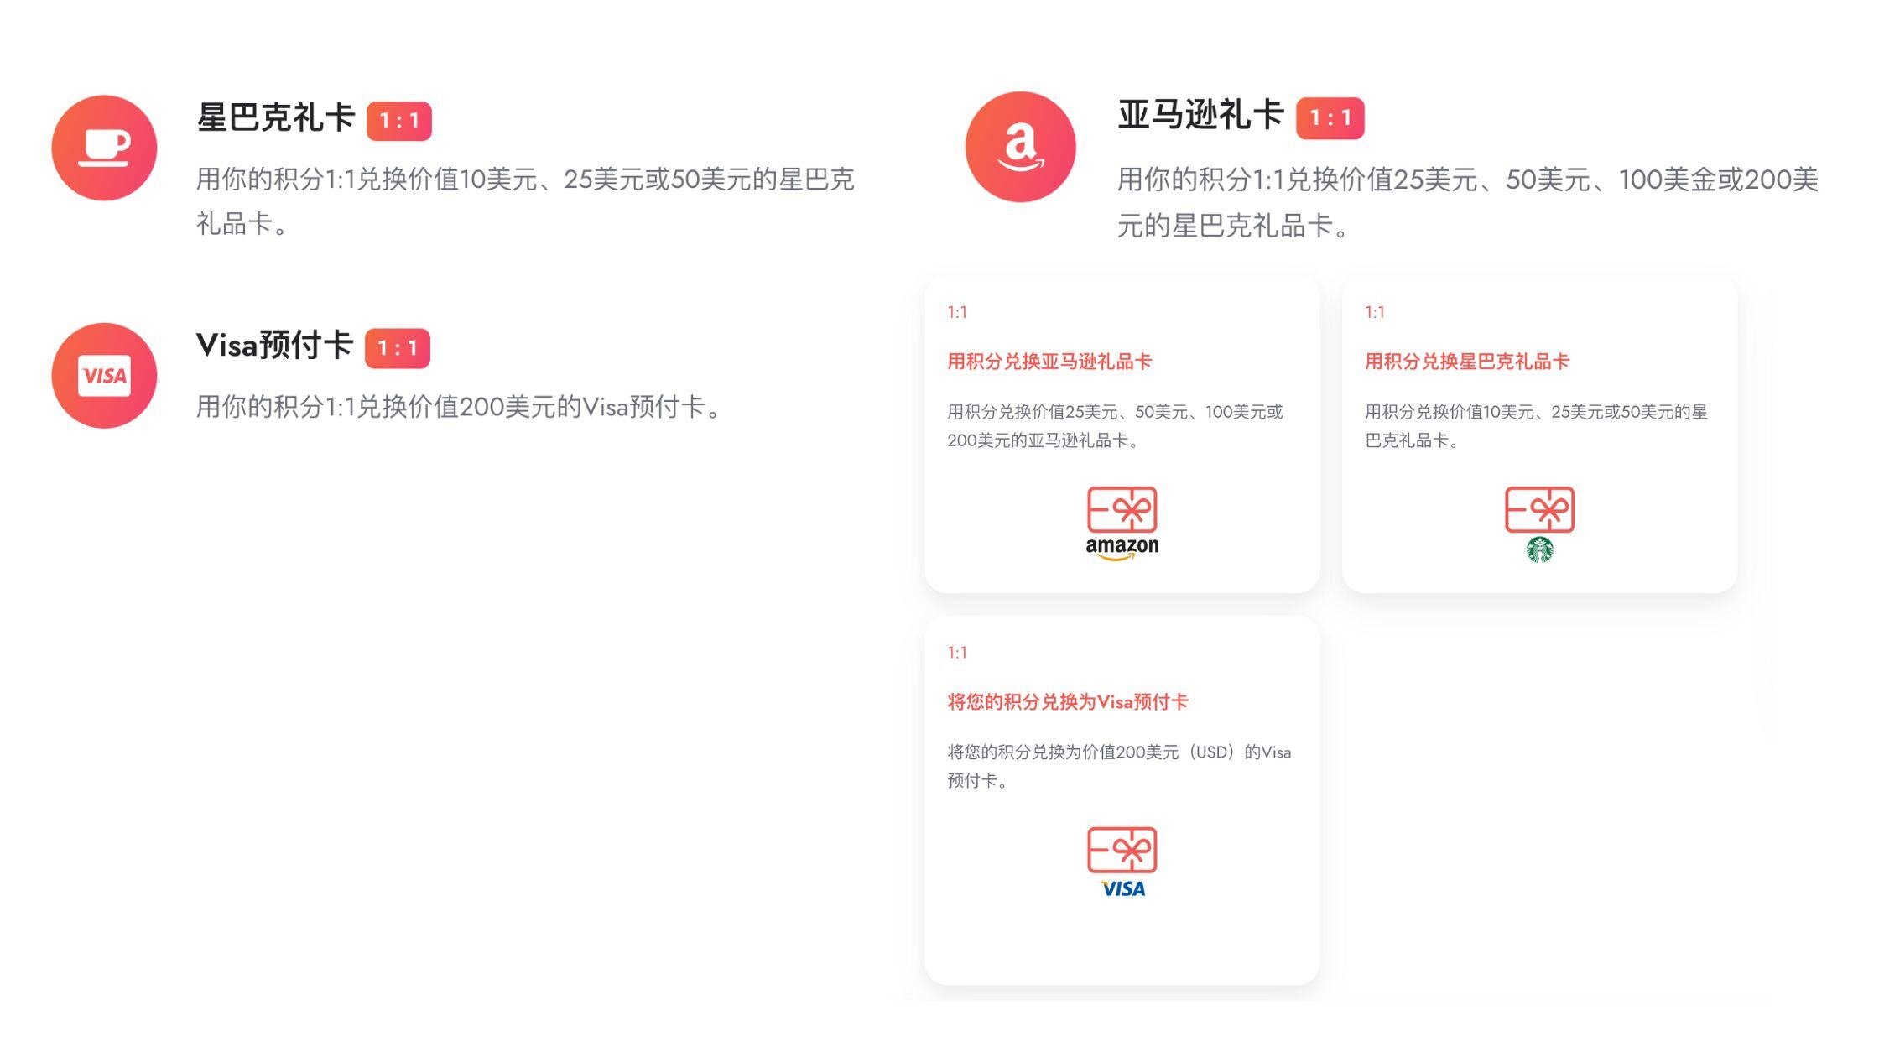Screen dimensions: 1879x1057
Task: Select the 星巴克礼卡 heading
Action: pos(276,117)
